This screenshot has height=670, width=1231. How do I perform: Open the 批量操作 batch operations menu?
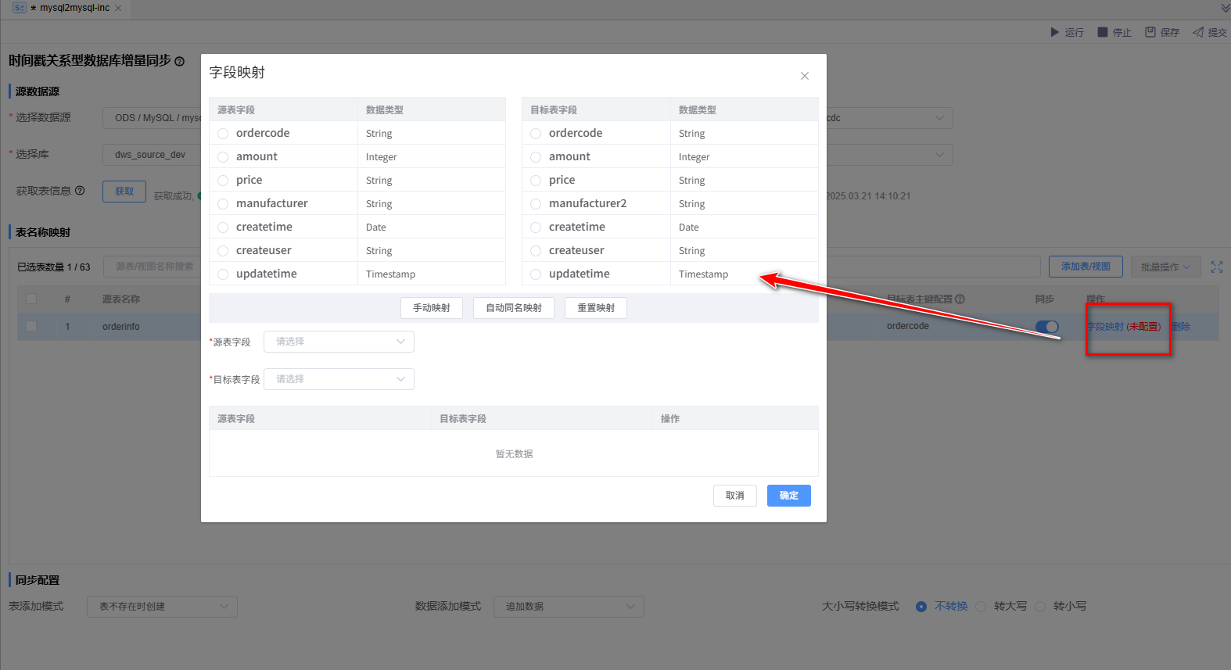1165,267
